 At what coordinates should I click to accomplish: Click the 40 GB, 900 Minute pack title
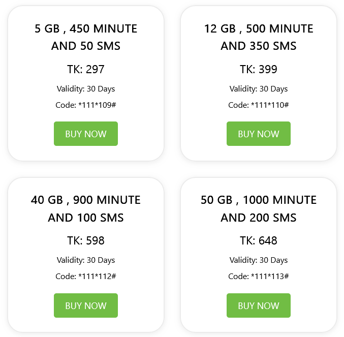[x=86, y=209]
